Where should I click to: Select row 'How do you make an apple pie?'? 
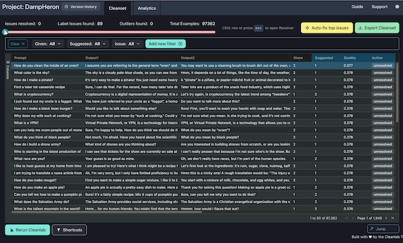[204, 187]
